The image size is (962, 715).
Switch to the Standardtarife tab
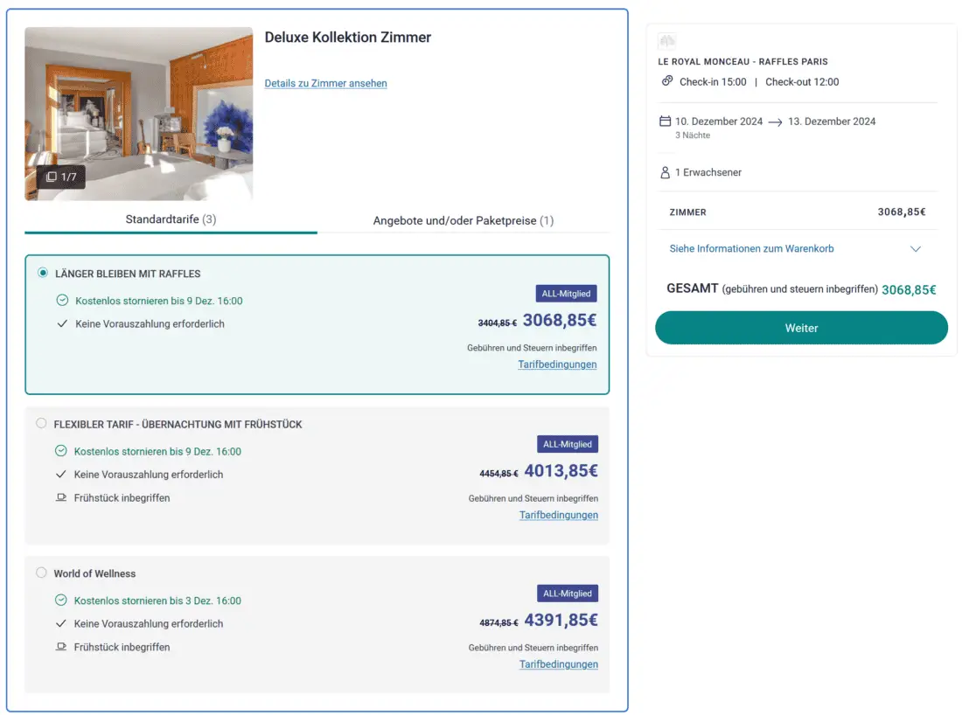click(171, 219)
